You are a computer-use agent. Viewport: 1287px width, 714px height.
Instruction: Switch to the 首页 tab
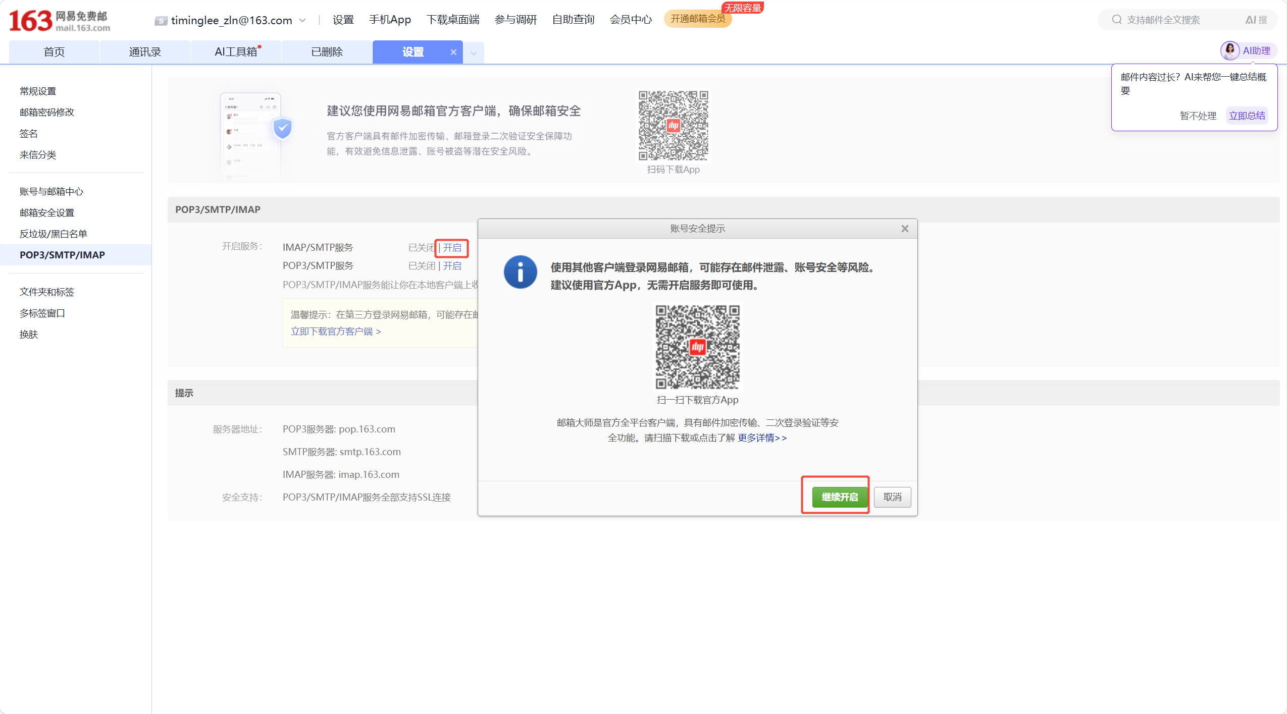coord(54,52)
